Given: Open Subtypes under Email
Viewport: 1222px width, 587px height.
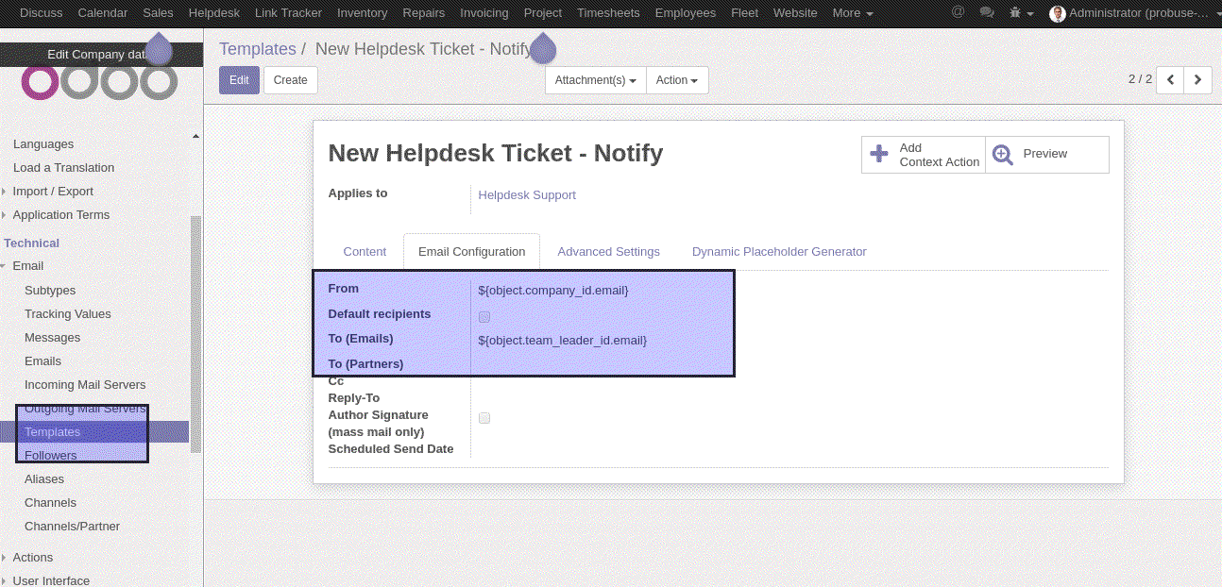Looking at the screenshot, I should (x=50, y=291).
